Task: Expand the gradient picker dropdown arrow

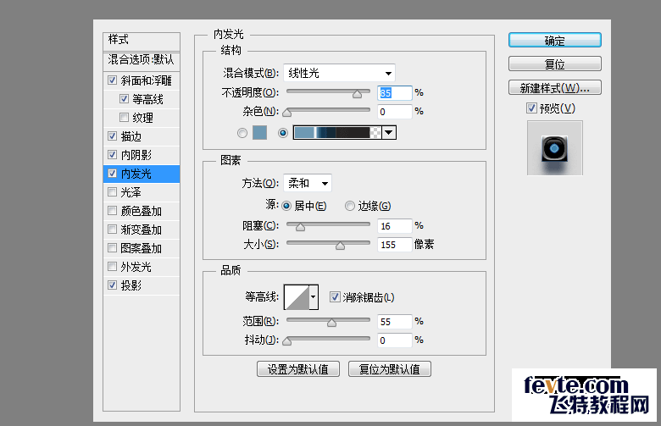Action: (x=389, y=132)
